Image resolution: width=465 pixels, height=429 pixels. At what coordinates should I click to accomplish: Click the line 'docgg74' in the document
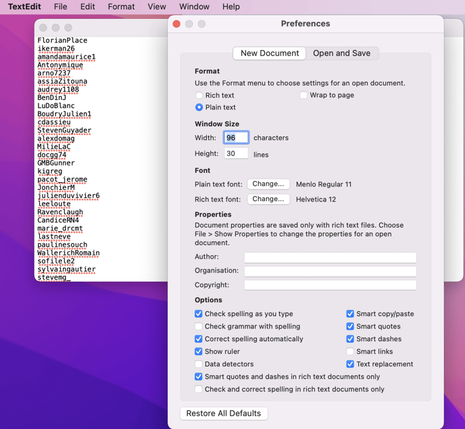tap(52, 155)
